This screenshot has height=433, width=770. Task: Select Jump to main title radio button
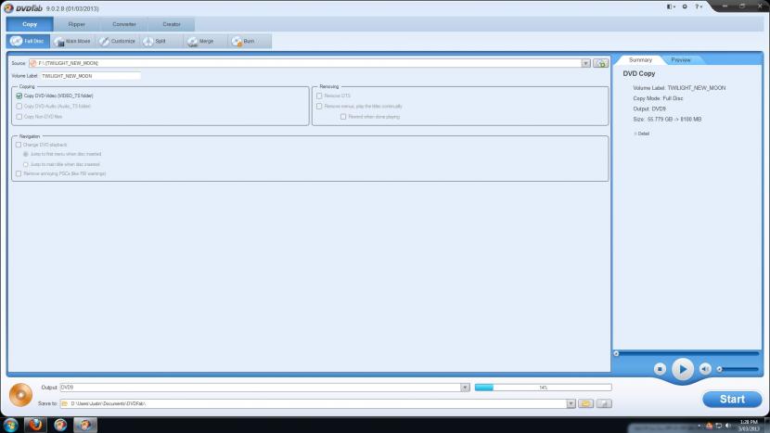tap(26, 164)
